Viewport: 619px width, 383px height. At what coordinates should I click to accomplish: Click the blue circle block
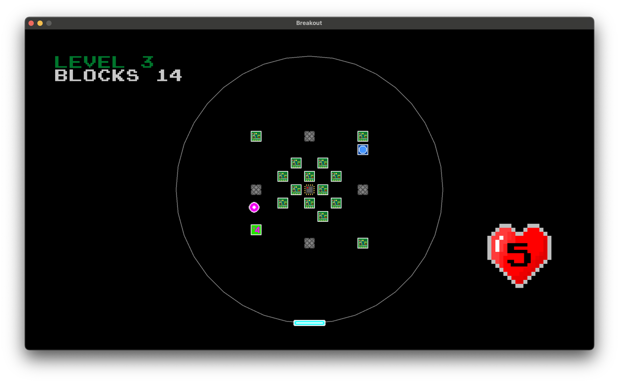coord(363,150)
